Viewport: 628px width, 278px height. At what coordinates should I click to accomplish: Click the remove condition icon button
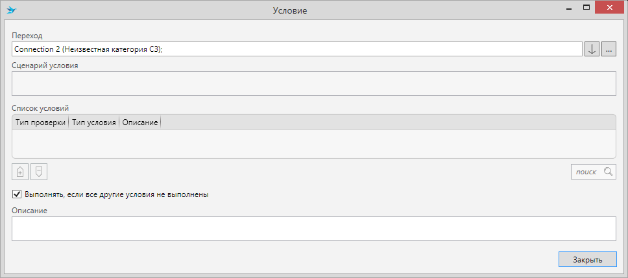[x=40, y=172]
